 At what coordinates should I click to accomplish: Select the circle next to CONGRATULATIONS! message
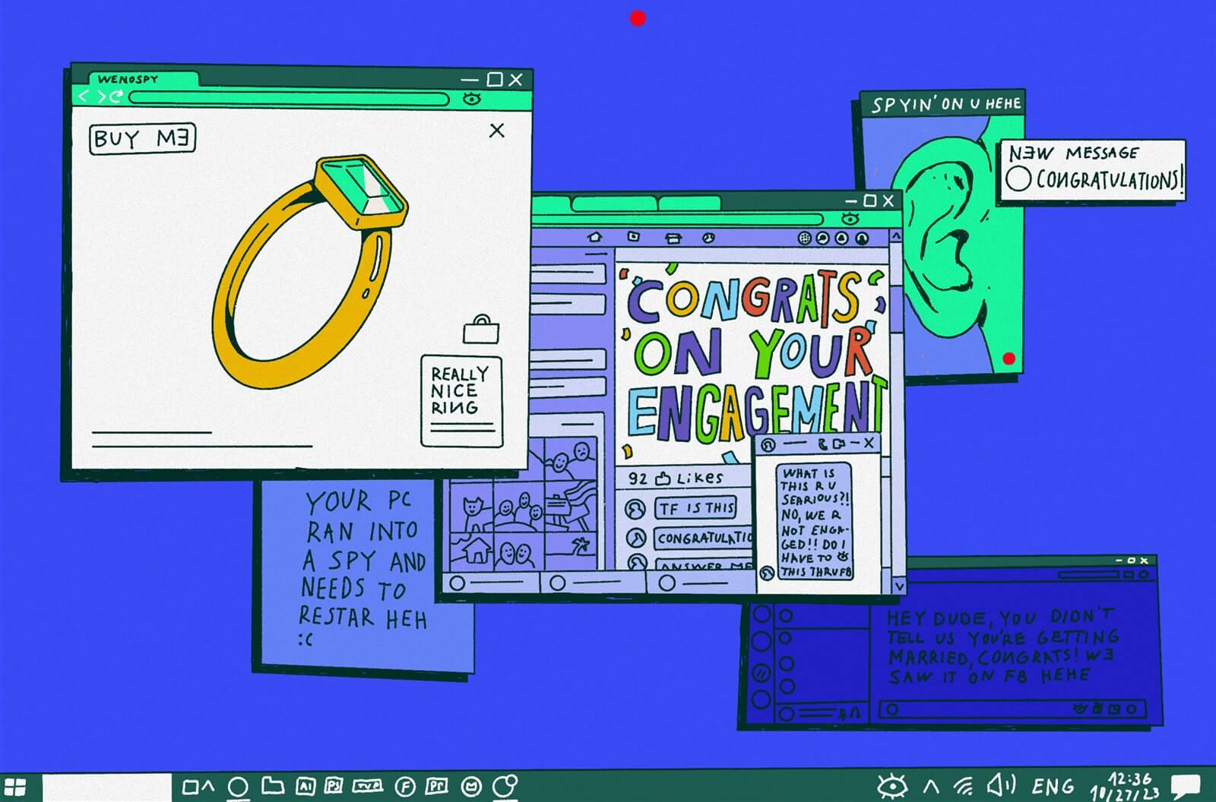[x=1018, y=179]
